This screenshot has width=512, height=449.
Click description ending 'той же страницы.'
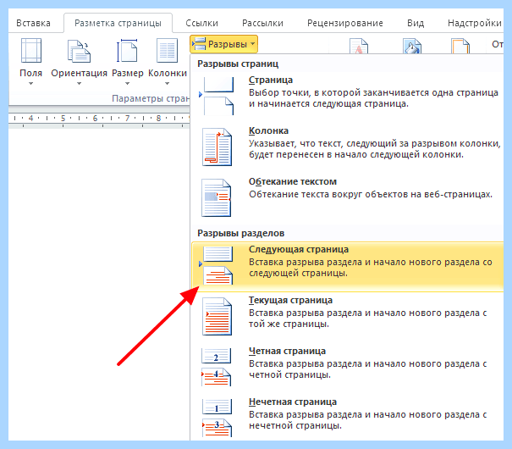[x=367, y=319]
